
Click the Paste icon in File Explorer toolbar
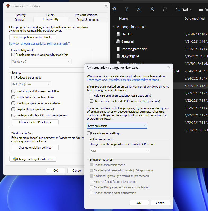pyautogui.click(x=127, y=9)
